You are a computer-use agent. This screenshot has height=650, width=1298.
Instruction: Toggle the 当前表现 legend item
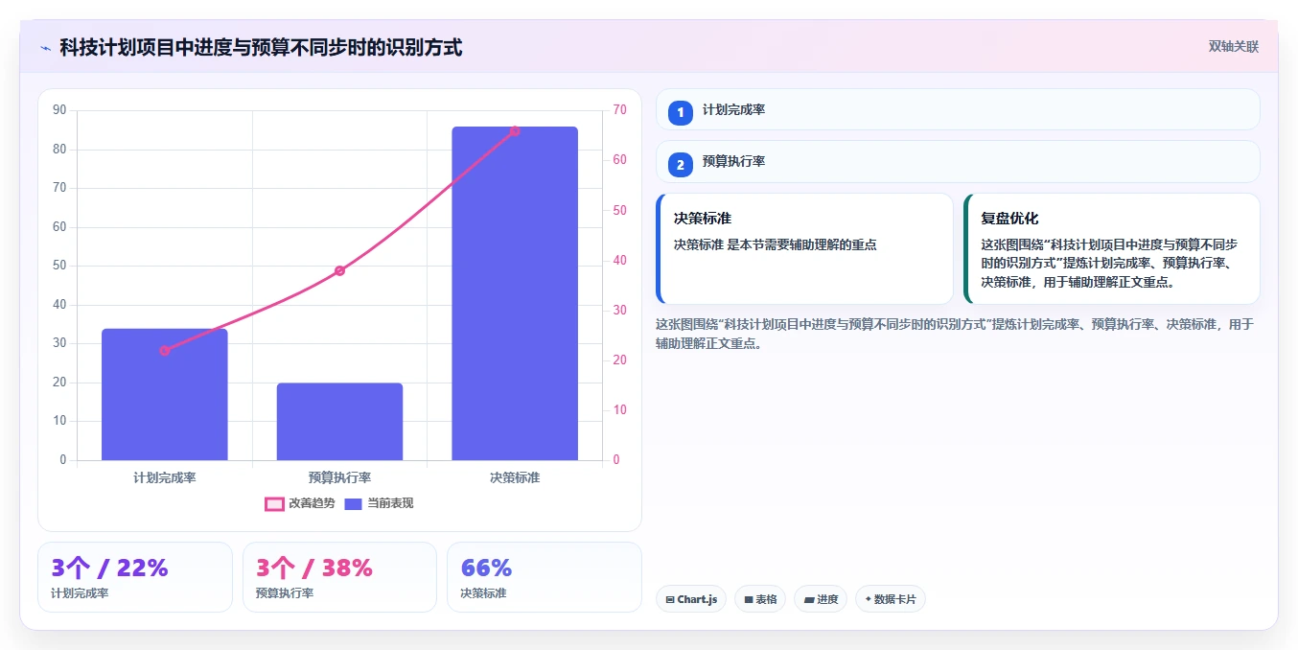[379, 503]
